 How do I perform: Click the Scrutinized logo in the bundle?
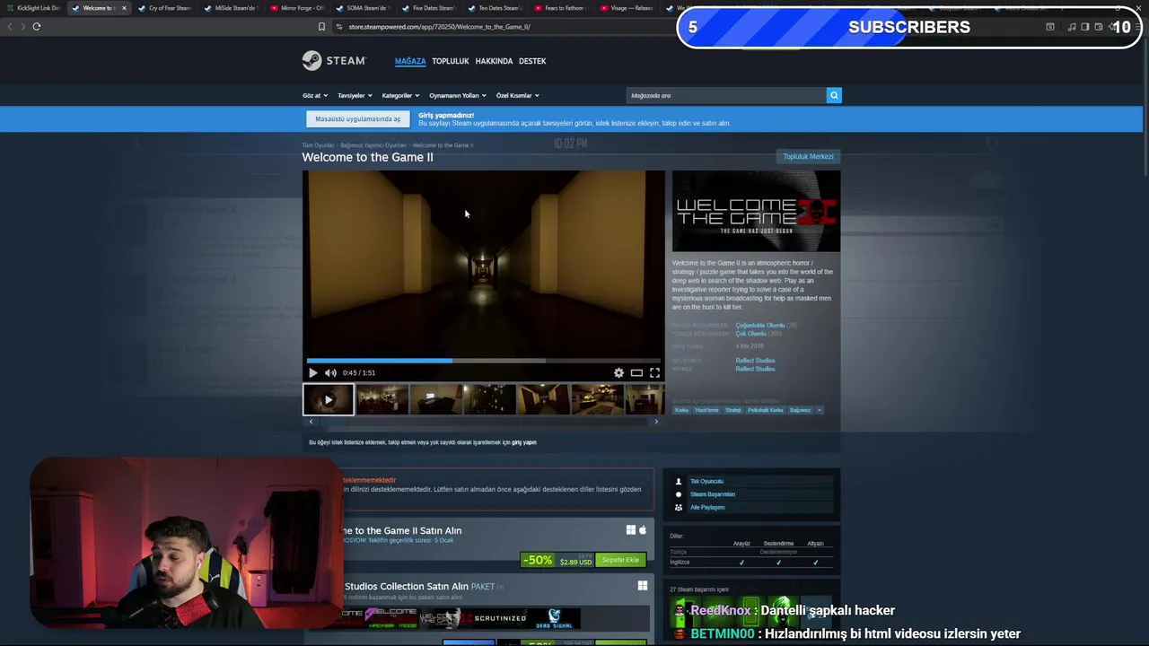click(500, 617)
